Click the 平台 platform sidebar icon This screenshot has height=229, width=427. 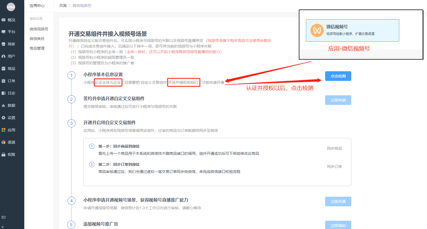tap(3, 32)
